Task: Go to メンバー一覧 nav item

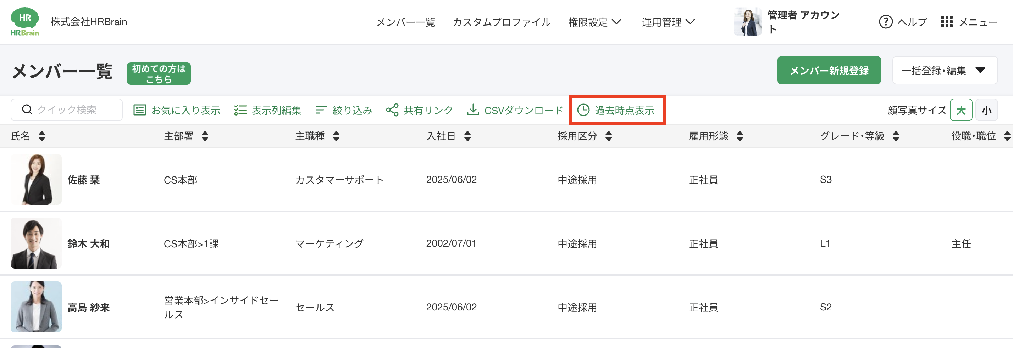Action: tap(405, 22)
